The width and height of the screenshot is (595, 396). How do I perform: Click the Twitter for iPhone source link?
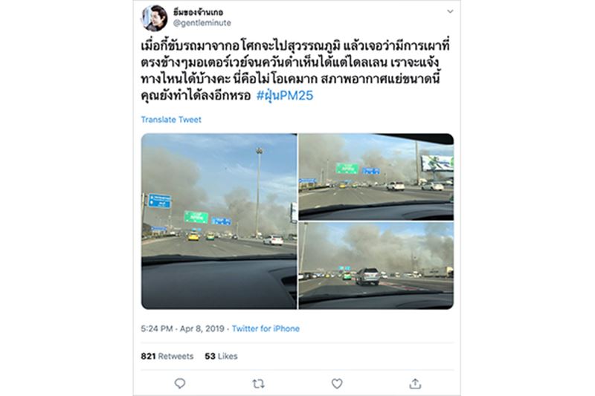pyautogui.click(x=266, y=328)
